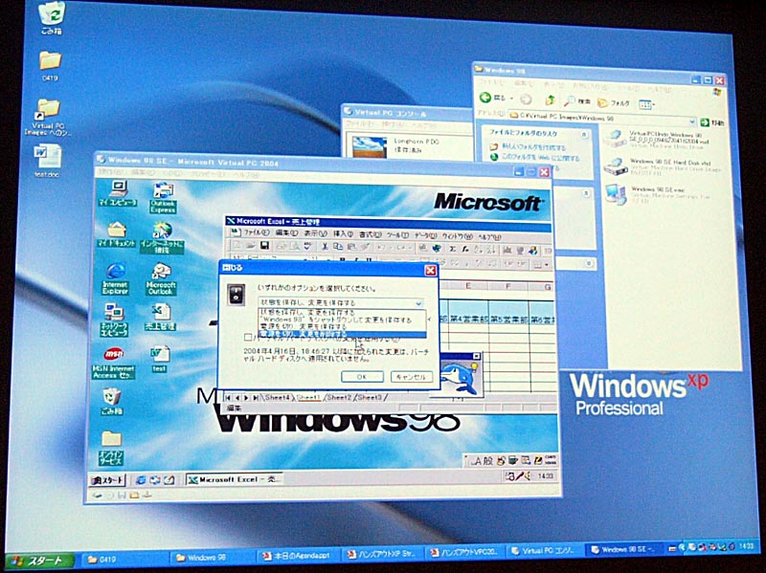This screenshot has height=573, width=766.
Task: Select オンライン サービス folder icon
Action: tap(111, 448)
